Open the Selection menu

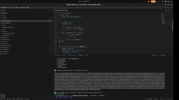pos(4,7)
